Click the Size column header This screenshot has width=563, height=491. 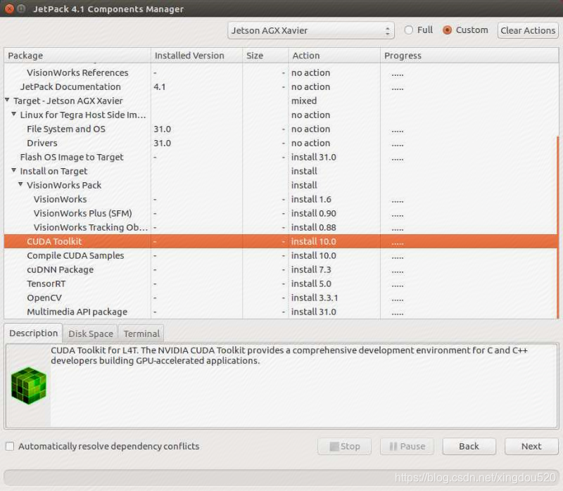pos(265,56)
